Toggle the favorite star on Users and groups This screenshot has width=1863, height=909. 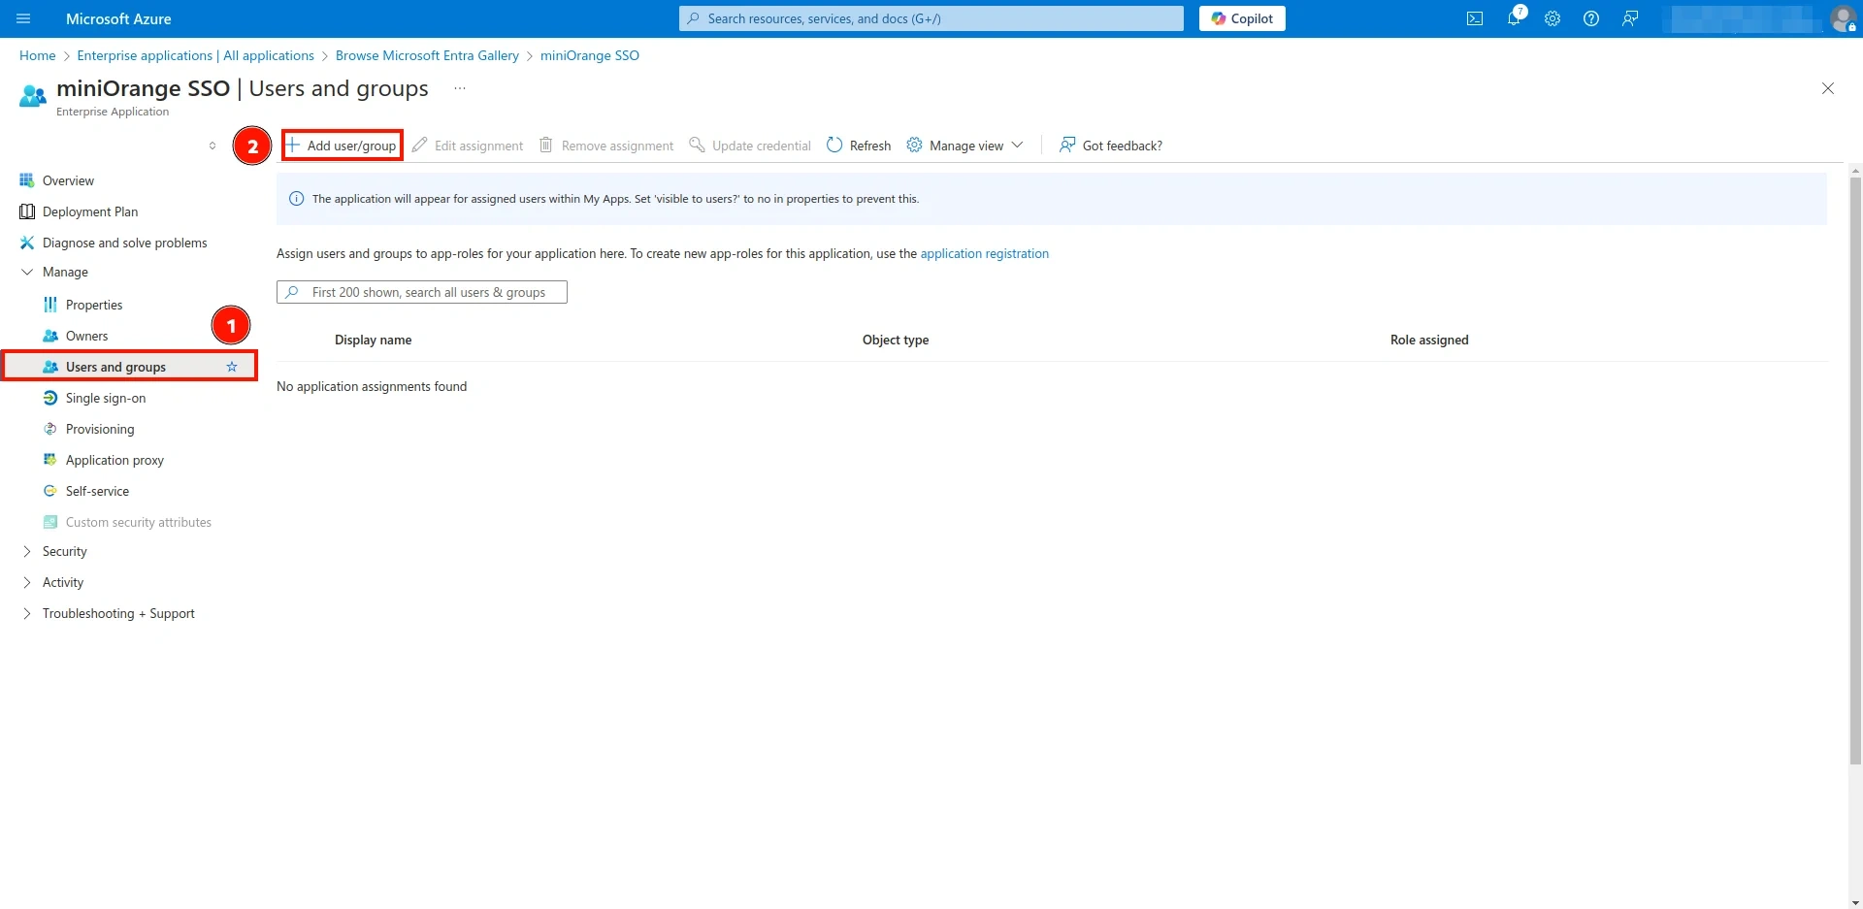coord(231,367)
